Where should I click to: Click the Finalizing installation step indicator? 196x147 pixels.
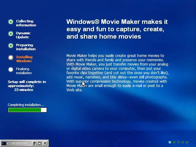[11, 70]
